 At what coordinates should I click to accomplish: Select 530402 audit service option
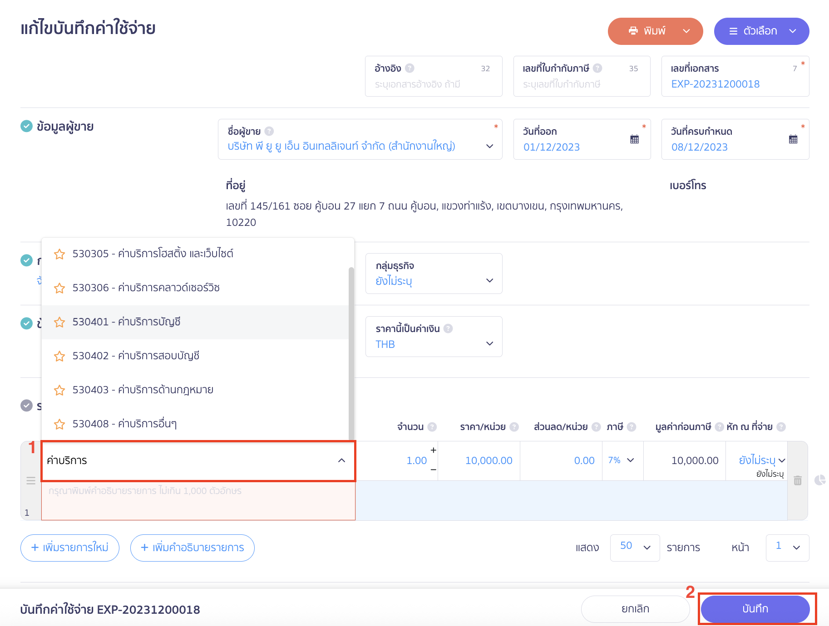click(136, 356)
